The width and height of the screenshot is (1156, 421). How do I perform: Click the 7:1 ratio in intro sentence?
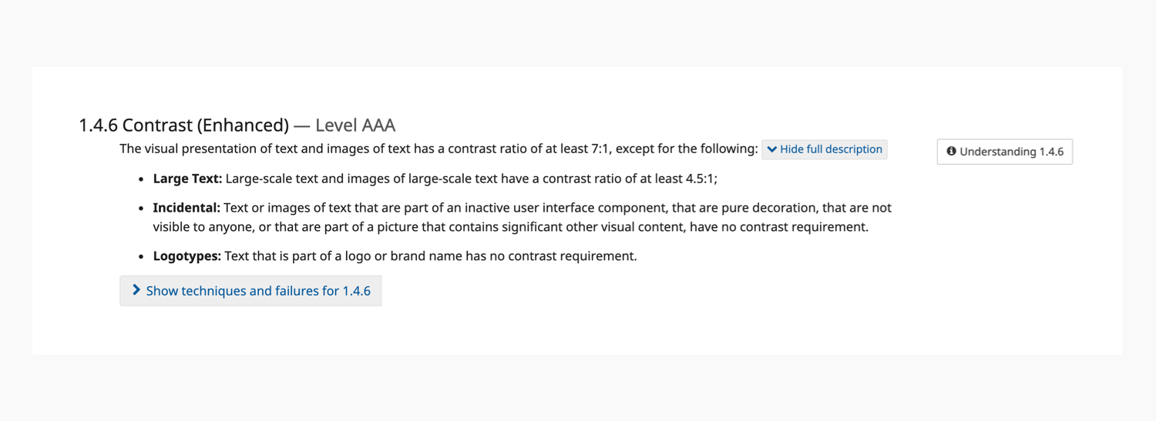click(601, 149)
